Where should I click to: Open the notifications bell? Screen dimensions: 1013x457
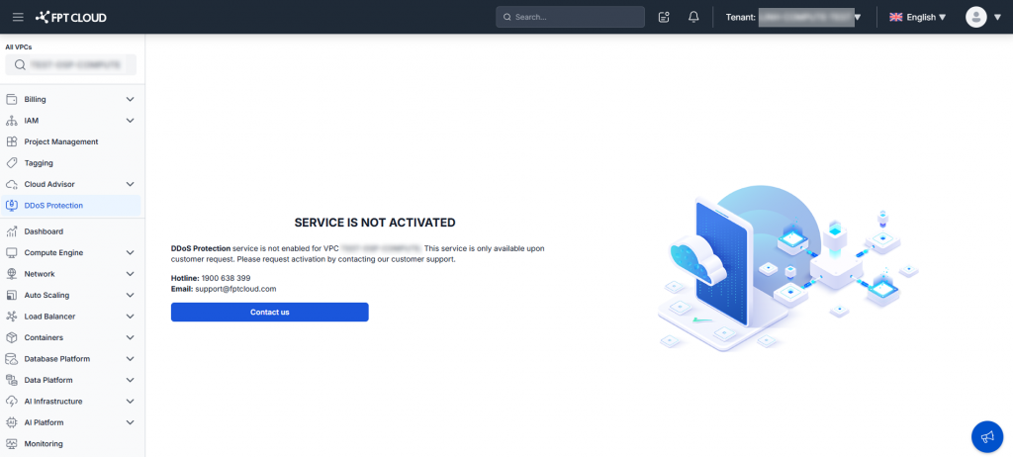(693, 17)
